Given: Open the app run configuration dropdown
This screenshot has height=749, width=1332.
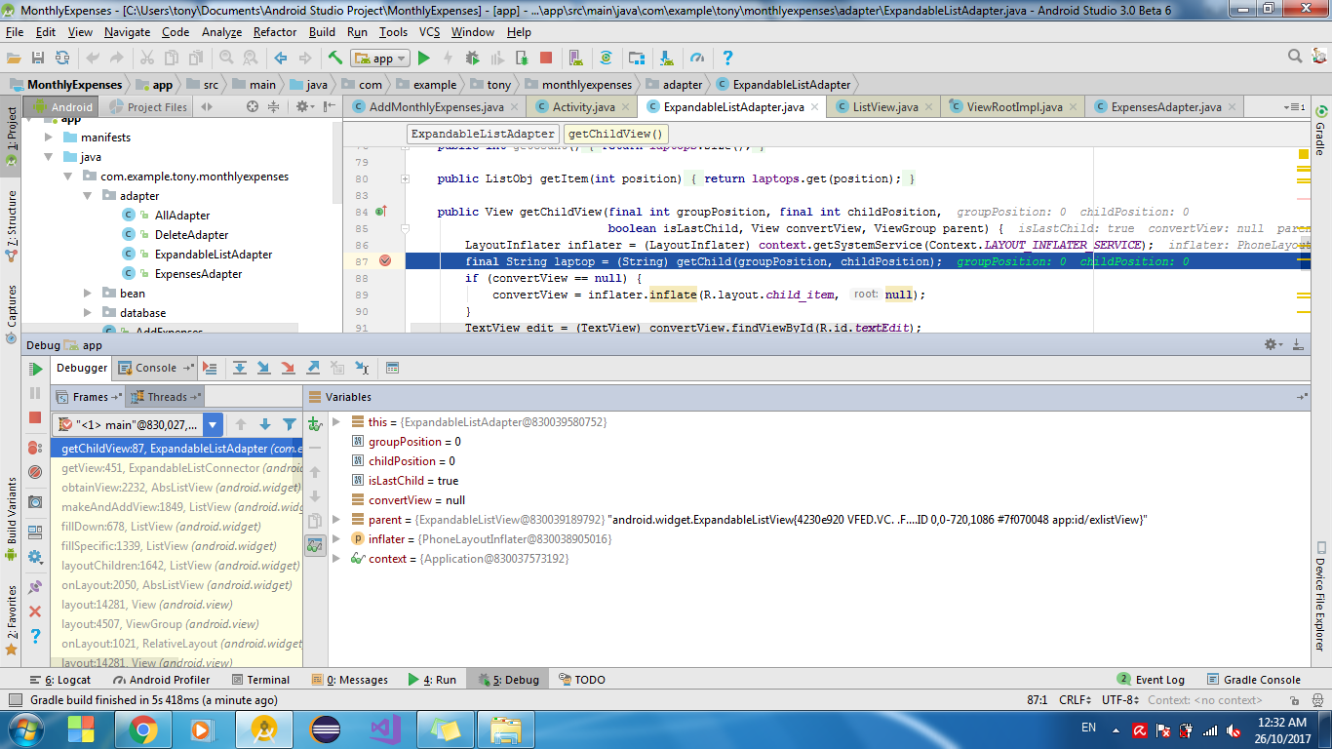Looking at the screenshot, I should pyautogui.click(x=379, y=59).
